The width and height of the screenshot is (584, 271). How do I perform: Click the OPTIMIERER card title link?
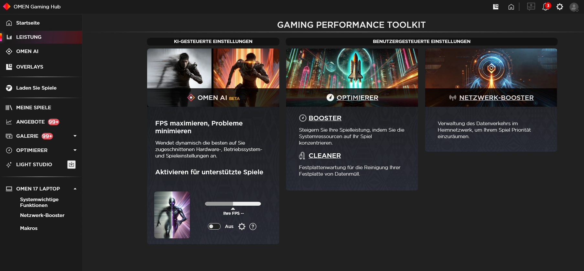click(x=357, y=98)
